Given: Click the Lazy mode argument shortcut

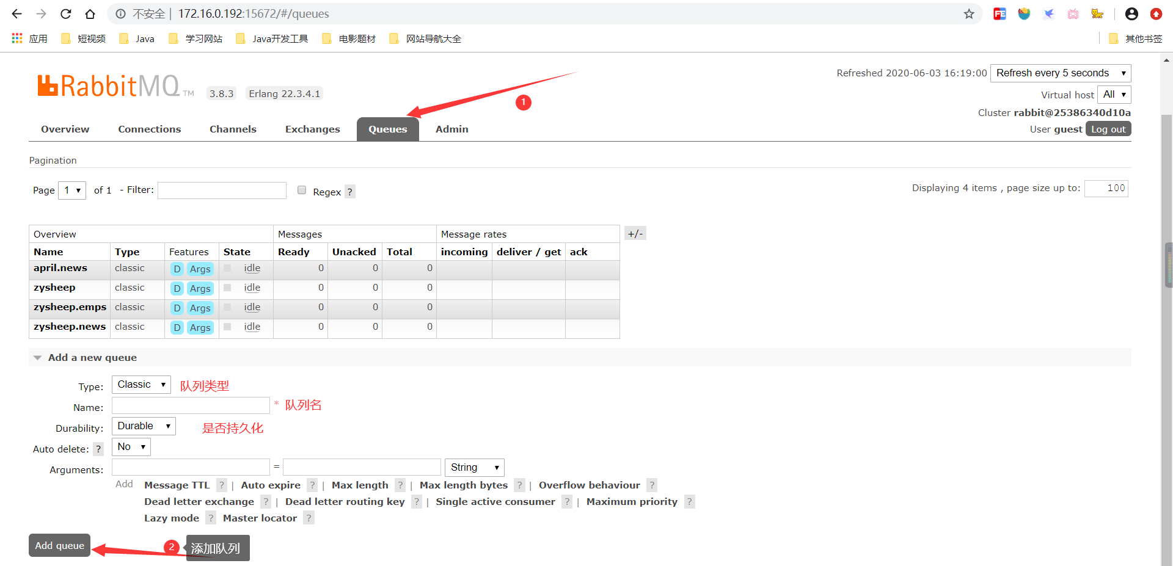Looking at the screenshot, I should point(172,518).
